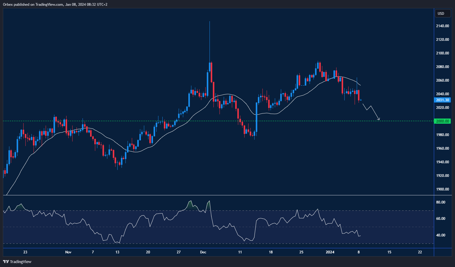The height and width of the screenshot is (267, 455).
Task: Select the Nov label on the time axis
Action: pyautogui.click(x=68, y=252)
